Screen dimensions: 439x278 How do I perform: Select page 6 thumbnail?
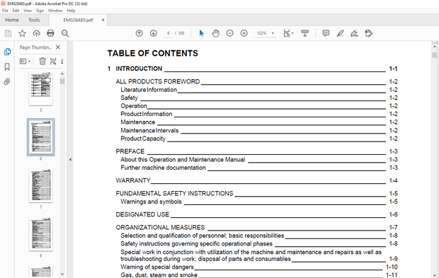point(41,137)
